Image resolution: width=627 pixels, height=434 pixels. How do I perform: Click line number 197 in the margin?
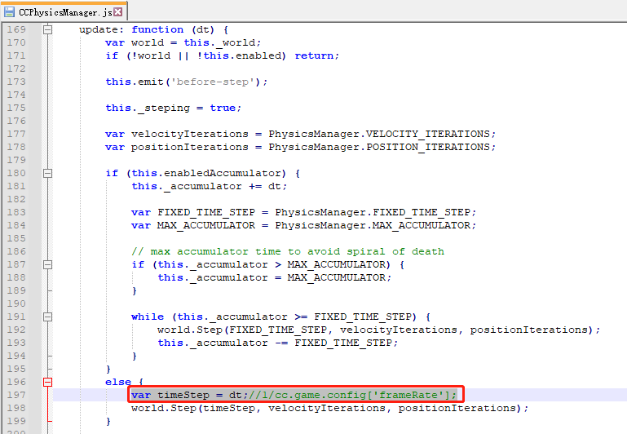[16, 395]
